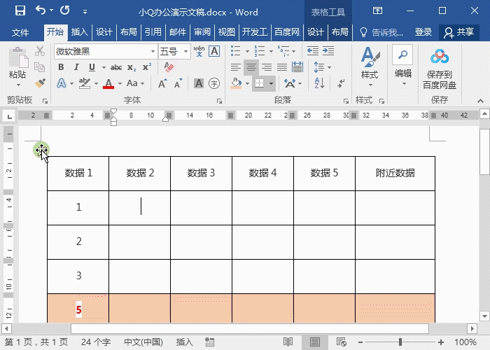490x350 pixels.
Task: Click the Undo arrow icon
Action: coord(41,10)
